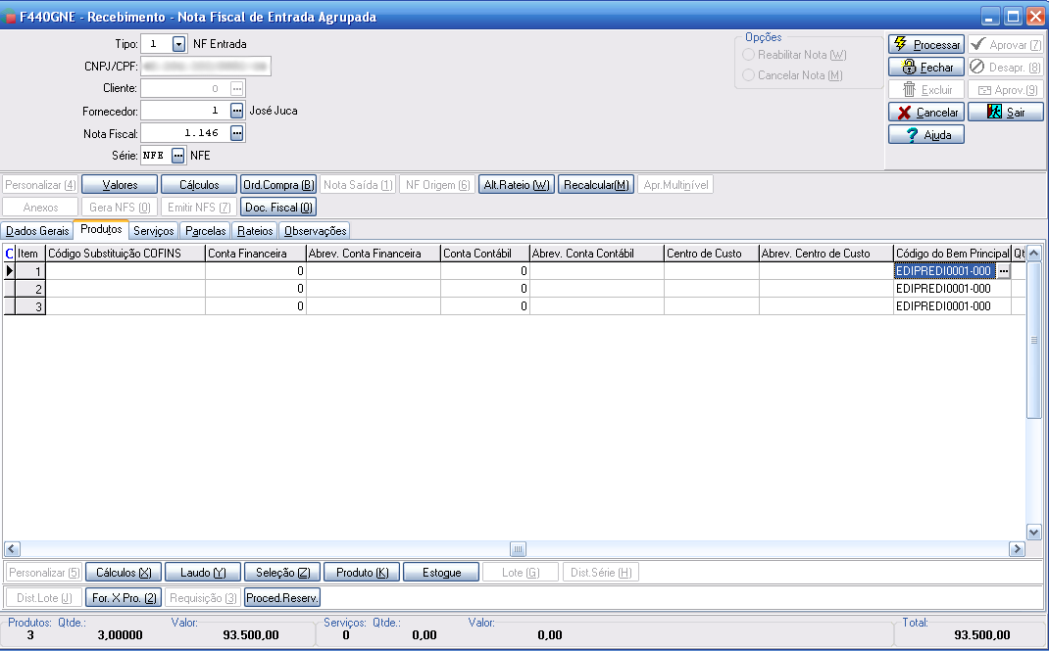The height and width of the screenshot is (651, 1049).
Task: Switch to Produtos tab
Action: pyautogui.click(x=101, y=229)
